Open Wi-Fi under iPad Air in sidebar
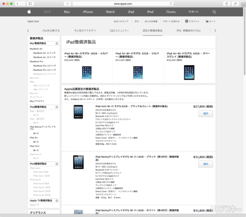 pyautogui.click(x=36, y=142)
